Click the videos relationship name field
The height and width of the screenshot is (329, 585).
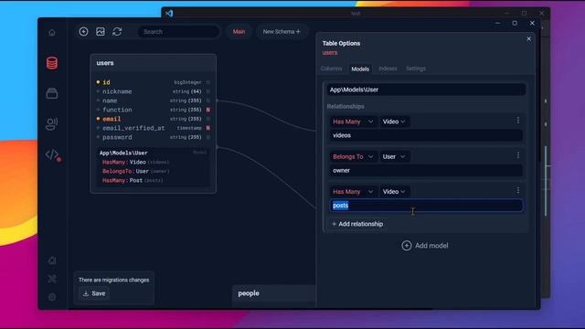(x=426, y=135)
